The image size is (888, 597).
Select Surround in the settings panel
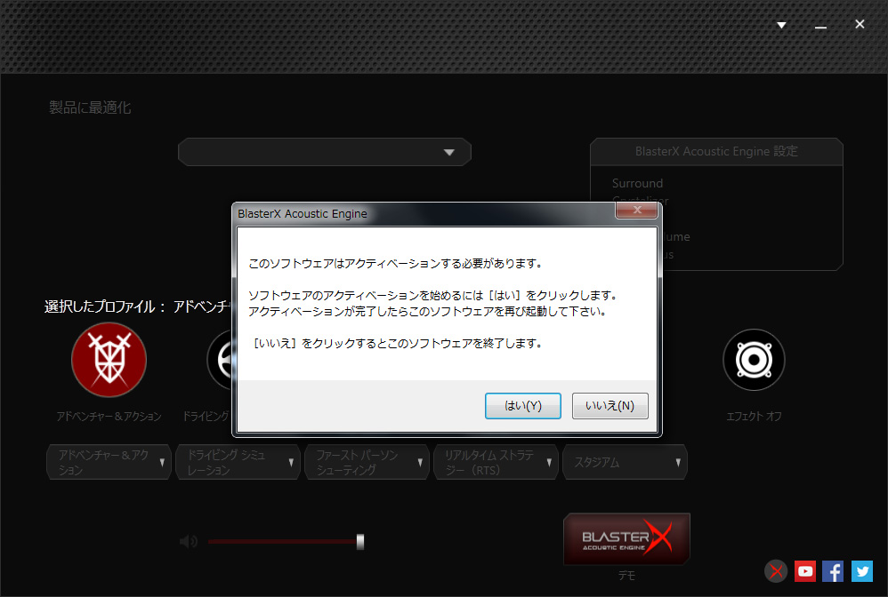(637, 183)
